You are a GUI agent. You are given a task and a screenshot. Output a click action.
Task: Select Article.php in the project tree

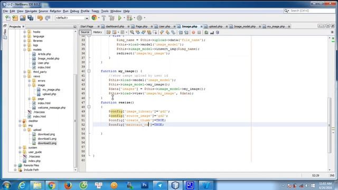point(44,54)
